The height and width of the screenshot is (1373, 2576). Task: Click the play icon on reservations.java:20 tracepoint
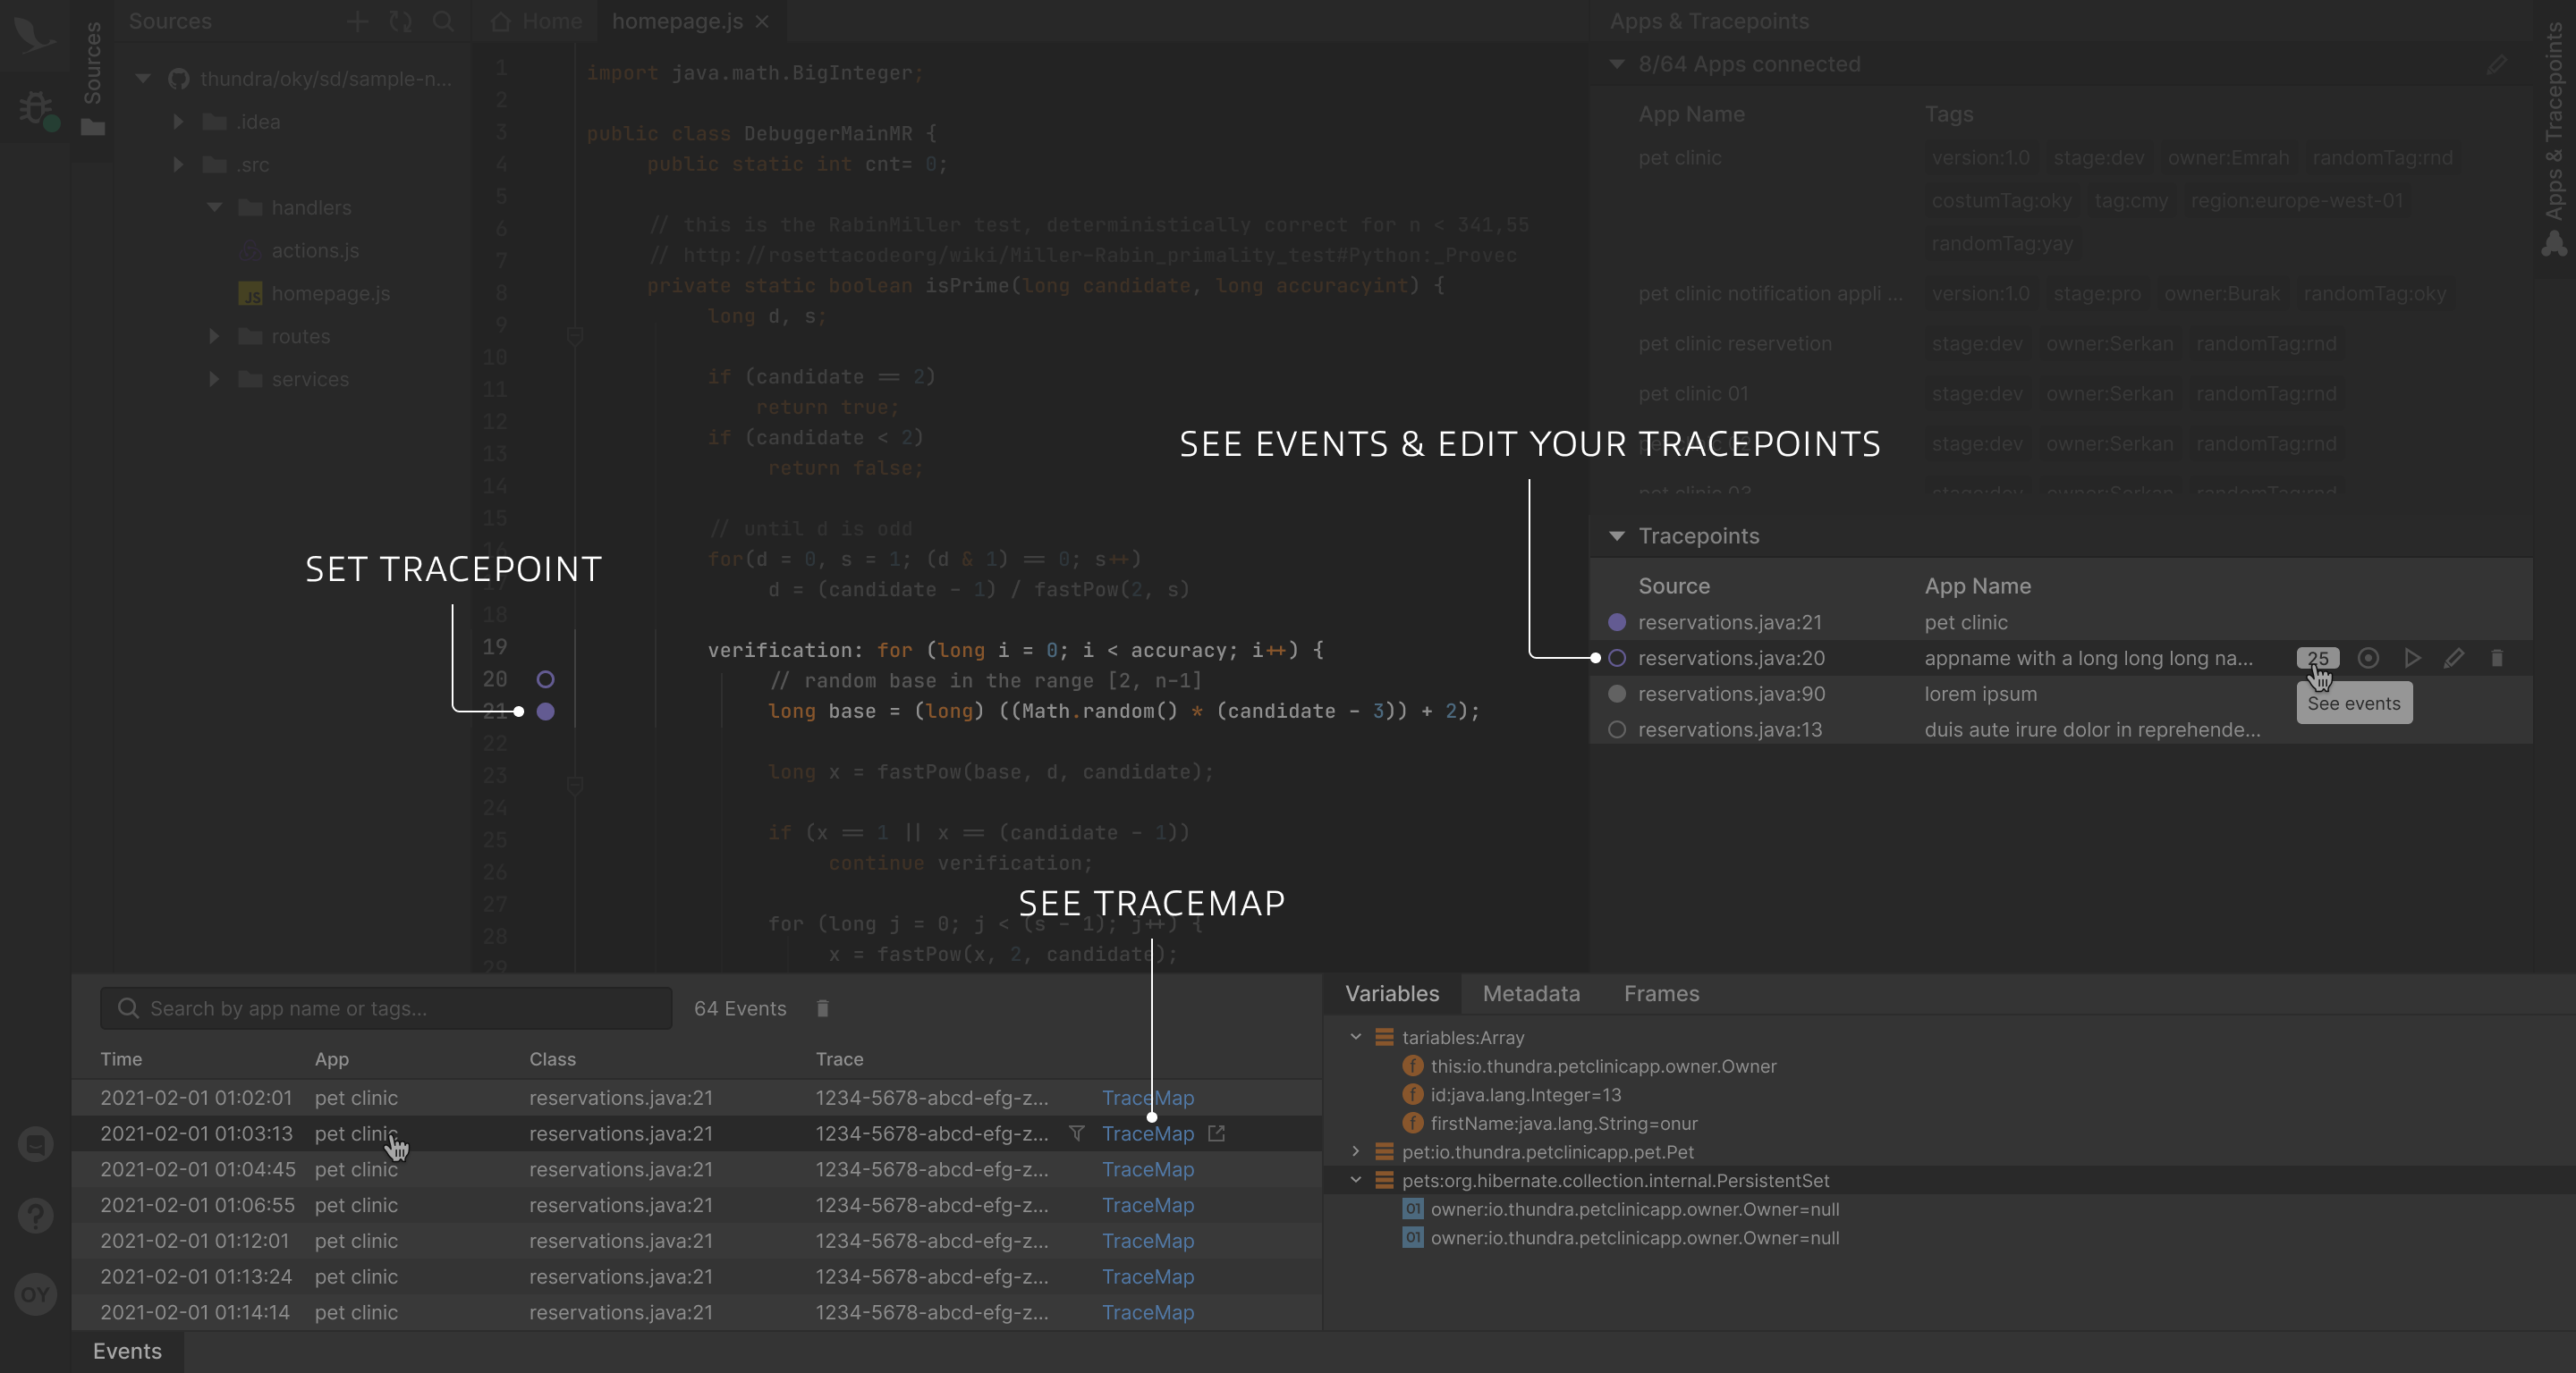pyautogui.click(x=2412, y=658)
